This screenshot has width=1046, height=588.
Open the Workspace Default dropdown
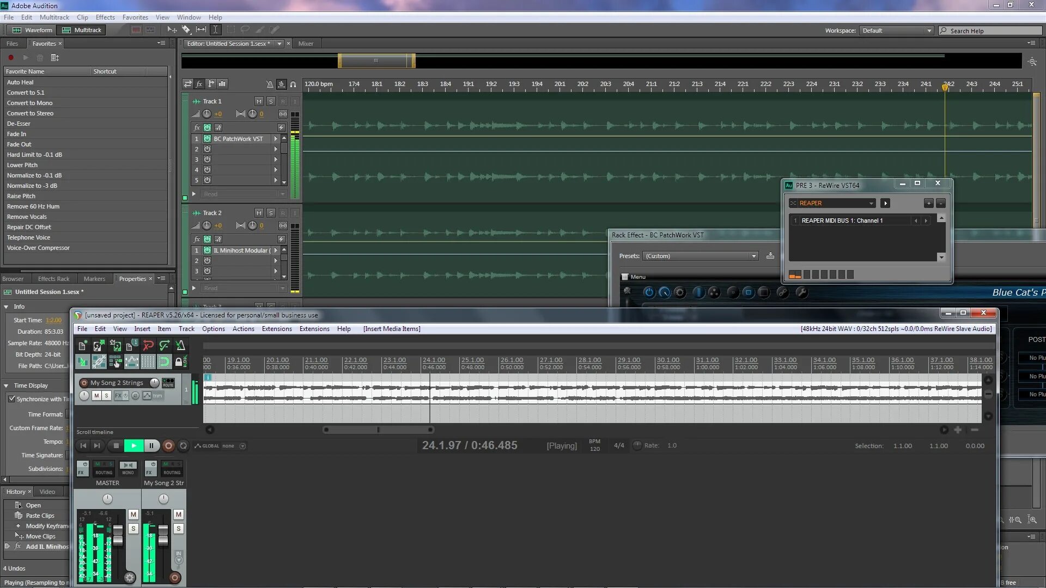[896, 30]
